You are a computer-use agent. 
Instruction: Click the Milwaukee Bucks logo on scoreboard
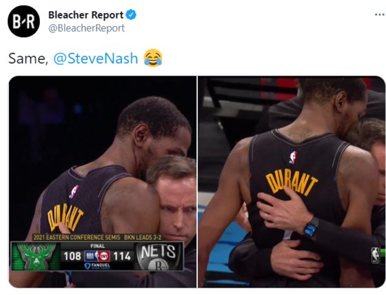36,256
